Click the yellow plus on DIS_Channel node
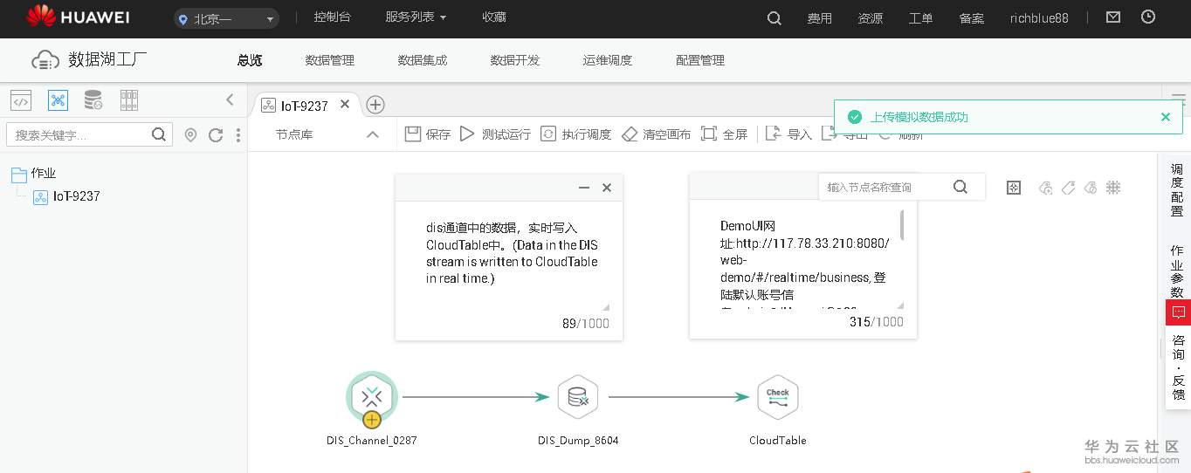This screenshot has width=1191, height=473. pyautogui.click(x=372, y=420)
